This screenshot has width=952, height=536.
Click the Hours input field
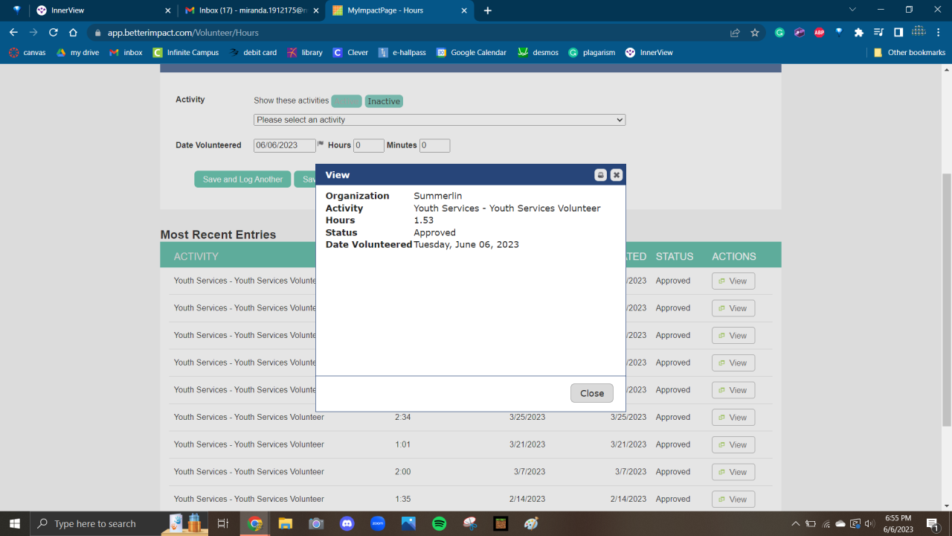(369, 146)
